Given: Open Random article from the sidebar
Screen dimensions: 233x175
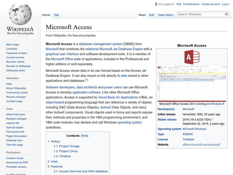Looking at the screenshot, I should 15,62.
